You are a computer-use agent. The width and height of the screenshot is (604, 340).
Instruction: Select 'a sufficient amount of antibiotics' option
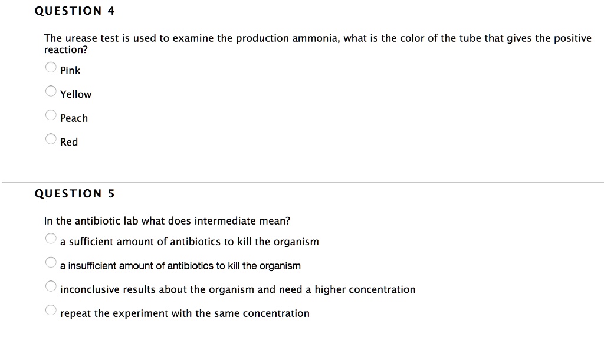coord(51,238)
